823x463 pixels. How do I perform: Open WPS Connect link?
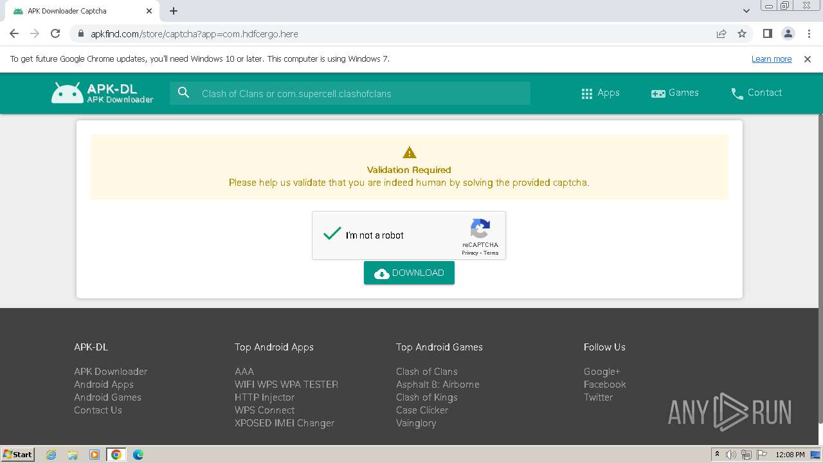coord(264,410)
